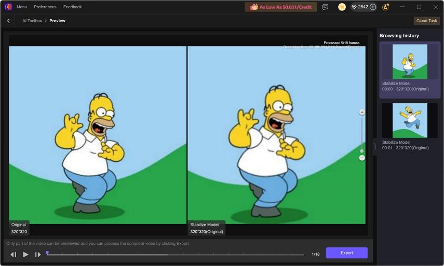The width and height of the screenshot is (444, 266).
Task: Click the Stabilize Model 320*320(Original) label
Action: (207, 228)
